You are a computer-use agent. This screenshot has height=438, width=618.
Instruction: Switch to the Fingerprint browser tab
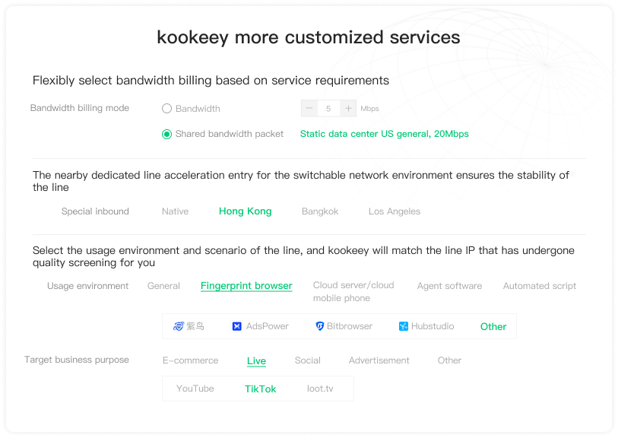click(x=246, y=286)
